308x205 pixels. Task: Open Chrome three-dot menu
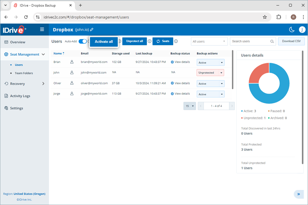(303, 17)
